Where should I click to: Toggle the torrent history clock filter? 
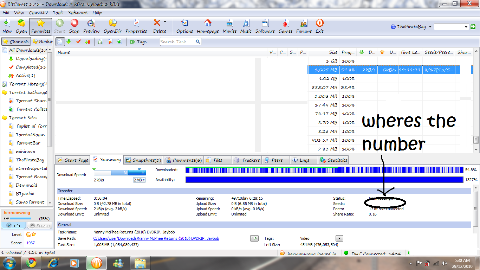(100, 41)
